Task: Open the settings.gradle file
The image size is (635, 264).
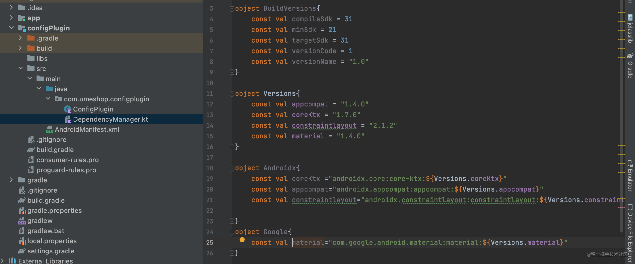Action: click(x=51, y=251)
